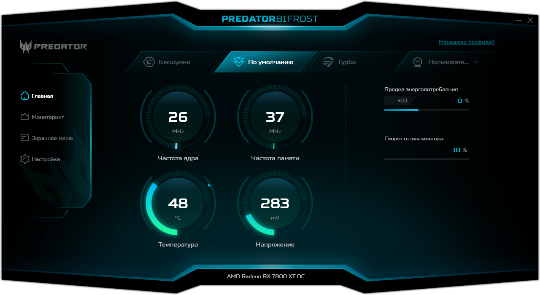Click the Predator logo in the sidebar
540x295 pixels.
click(54, 46)
